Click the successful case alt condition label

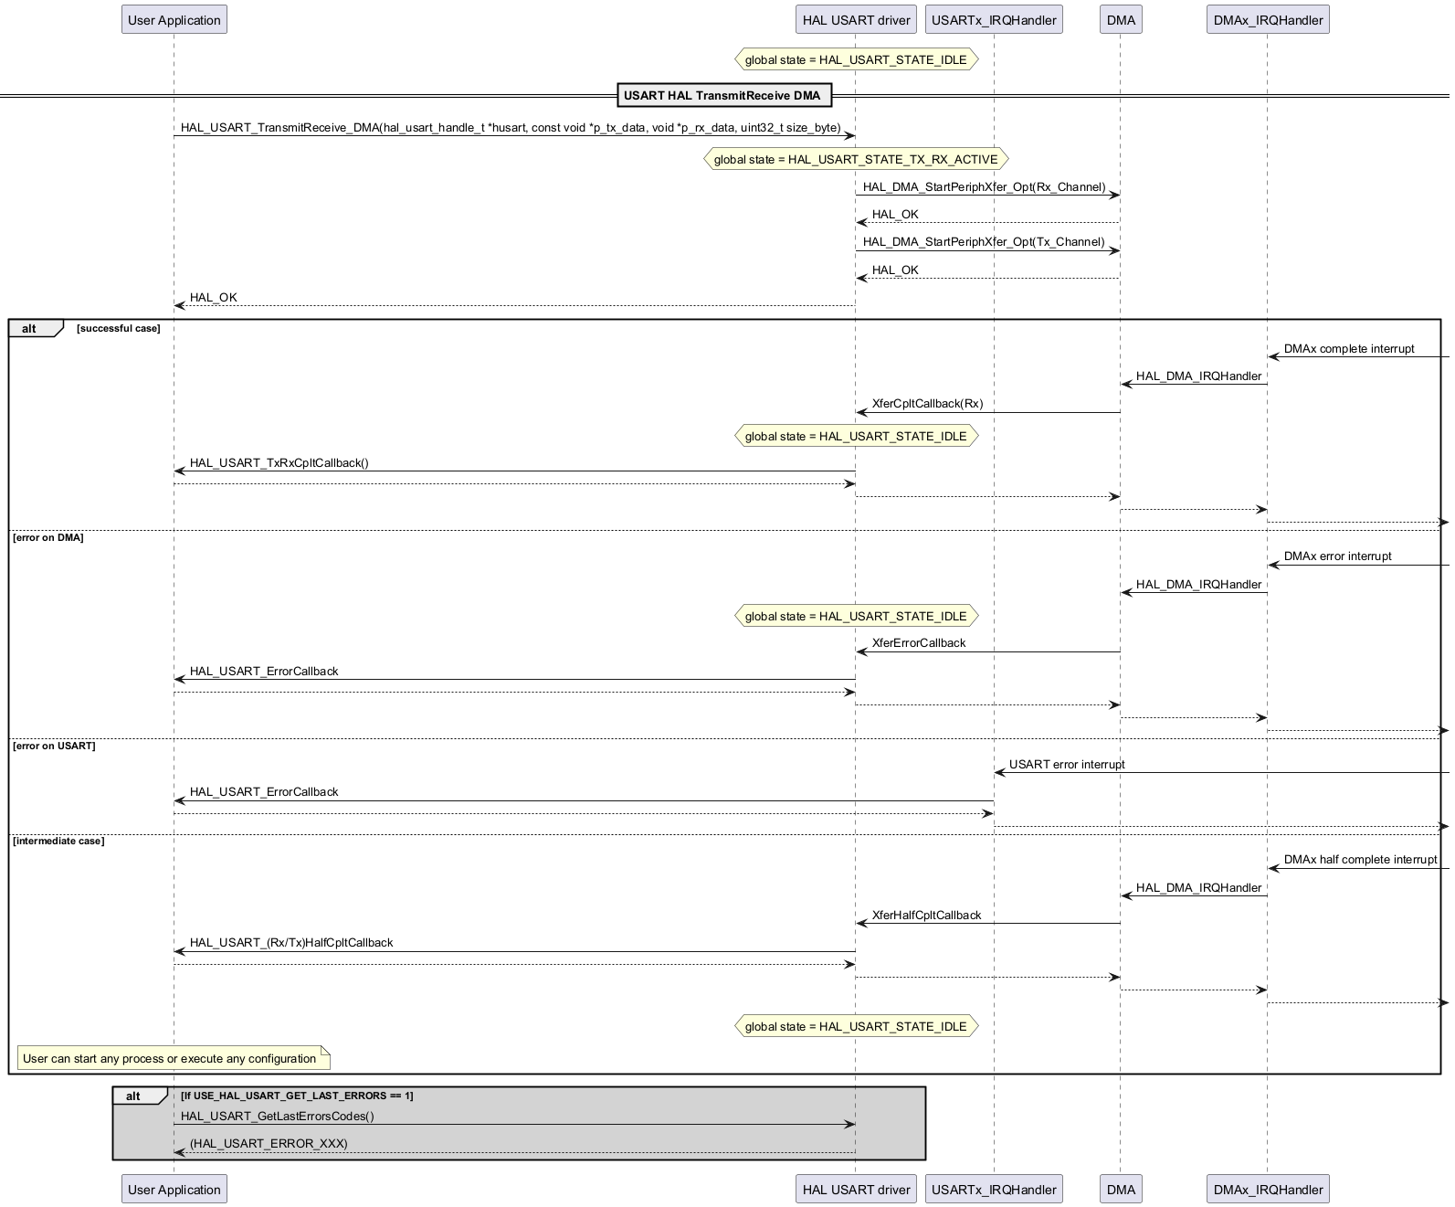(x=119, y=329)
